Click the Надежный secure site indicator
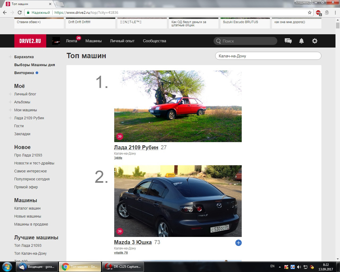 (38, 12)
